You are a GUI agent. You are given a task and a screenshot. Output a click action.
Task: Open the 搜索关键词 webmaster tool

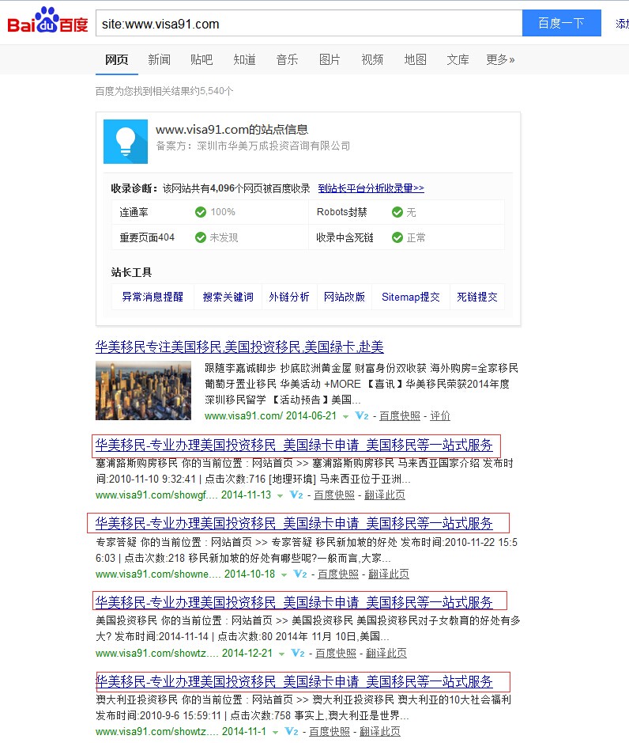228,297
